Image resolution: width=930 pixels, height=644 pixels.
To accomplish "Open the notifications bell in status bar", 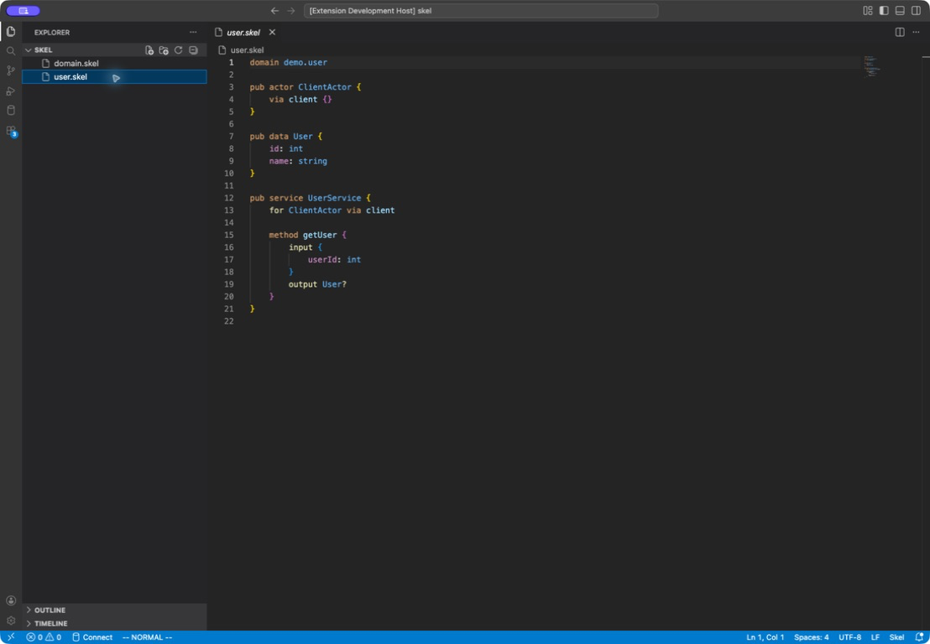I will (919, 637).
